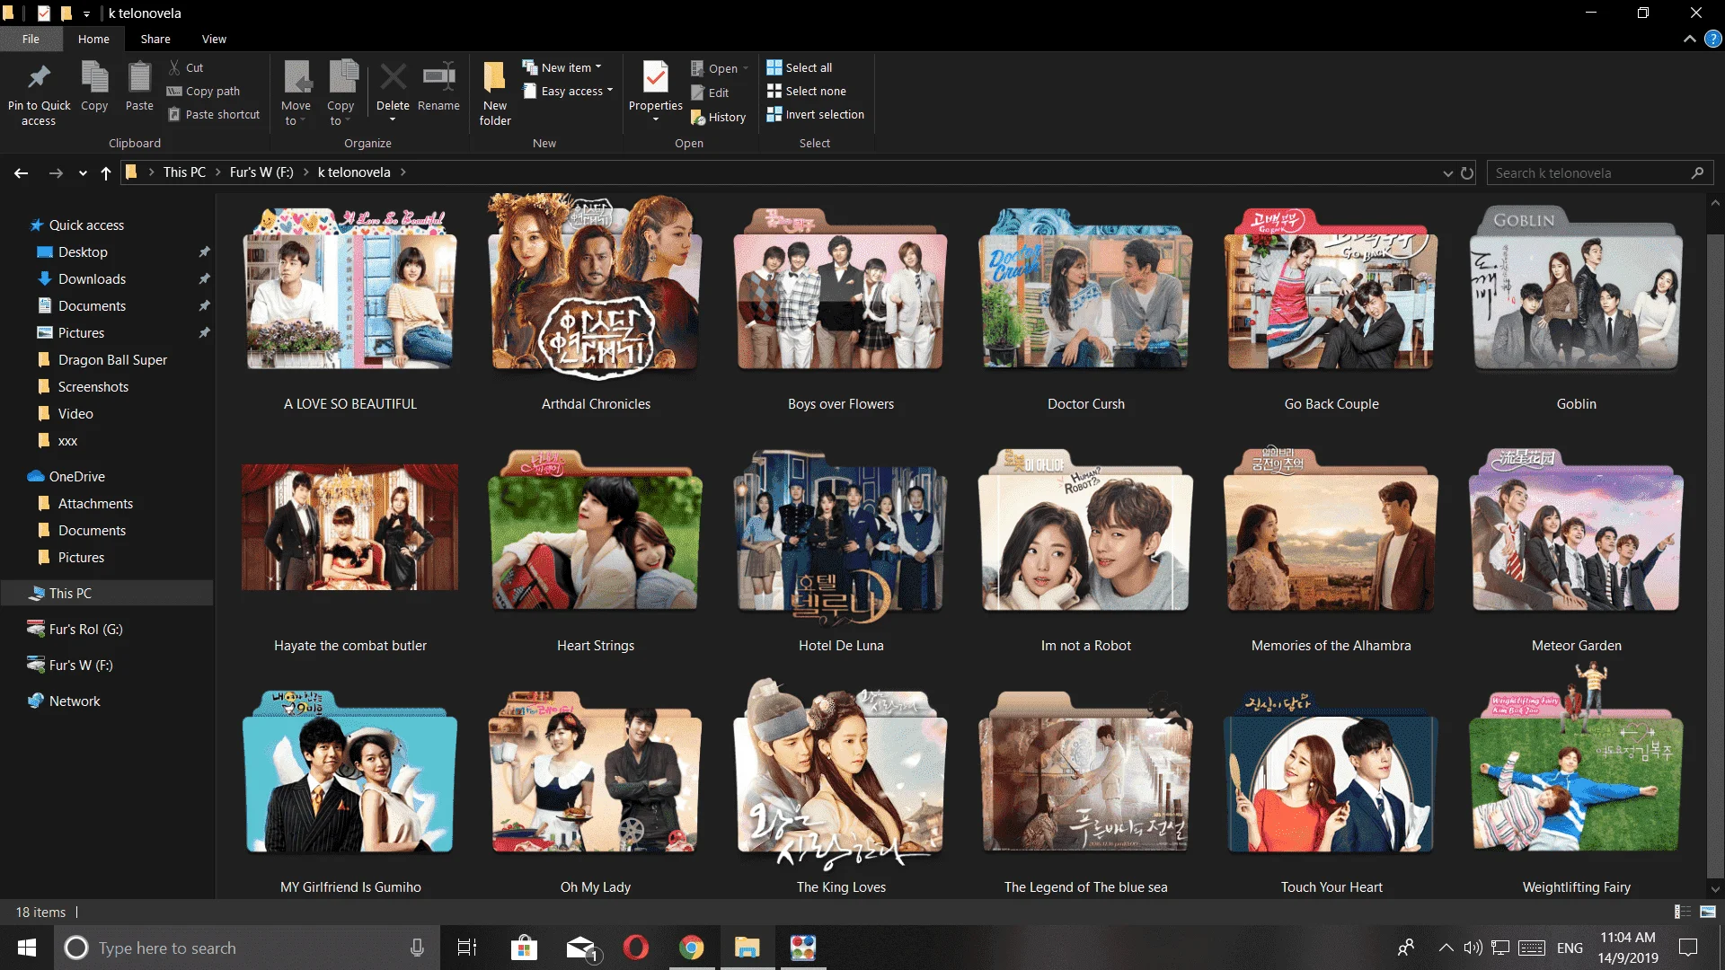
Task: Click Copy path in the ribbon
Action: pos(204,91)
